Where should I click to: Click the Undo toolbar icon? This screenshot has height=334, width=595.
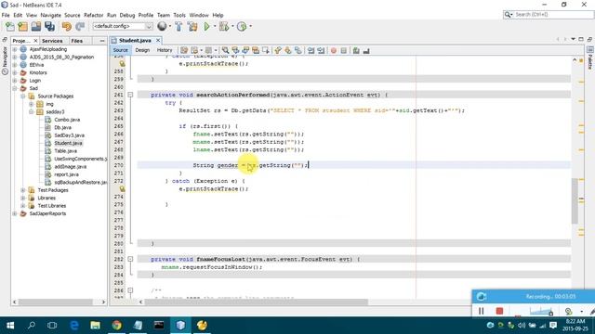coord(67,27)
